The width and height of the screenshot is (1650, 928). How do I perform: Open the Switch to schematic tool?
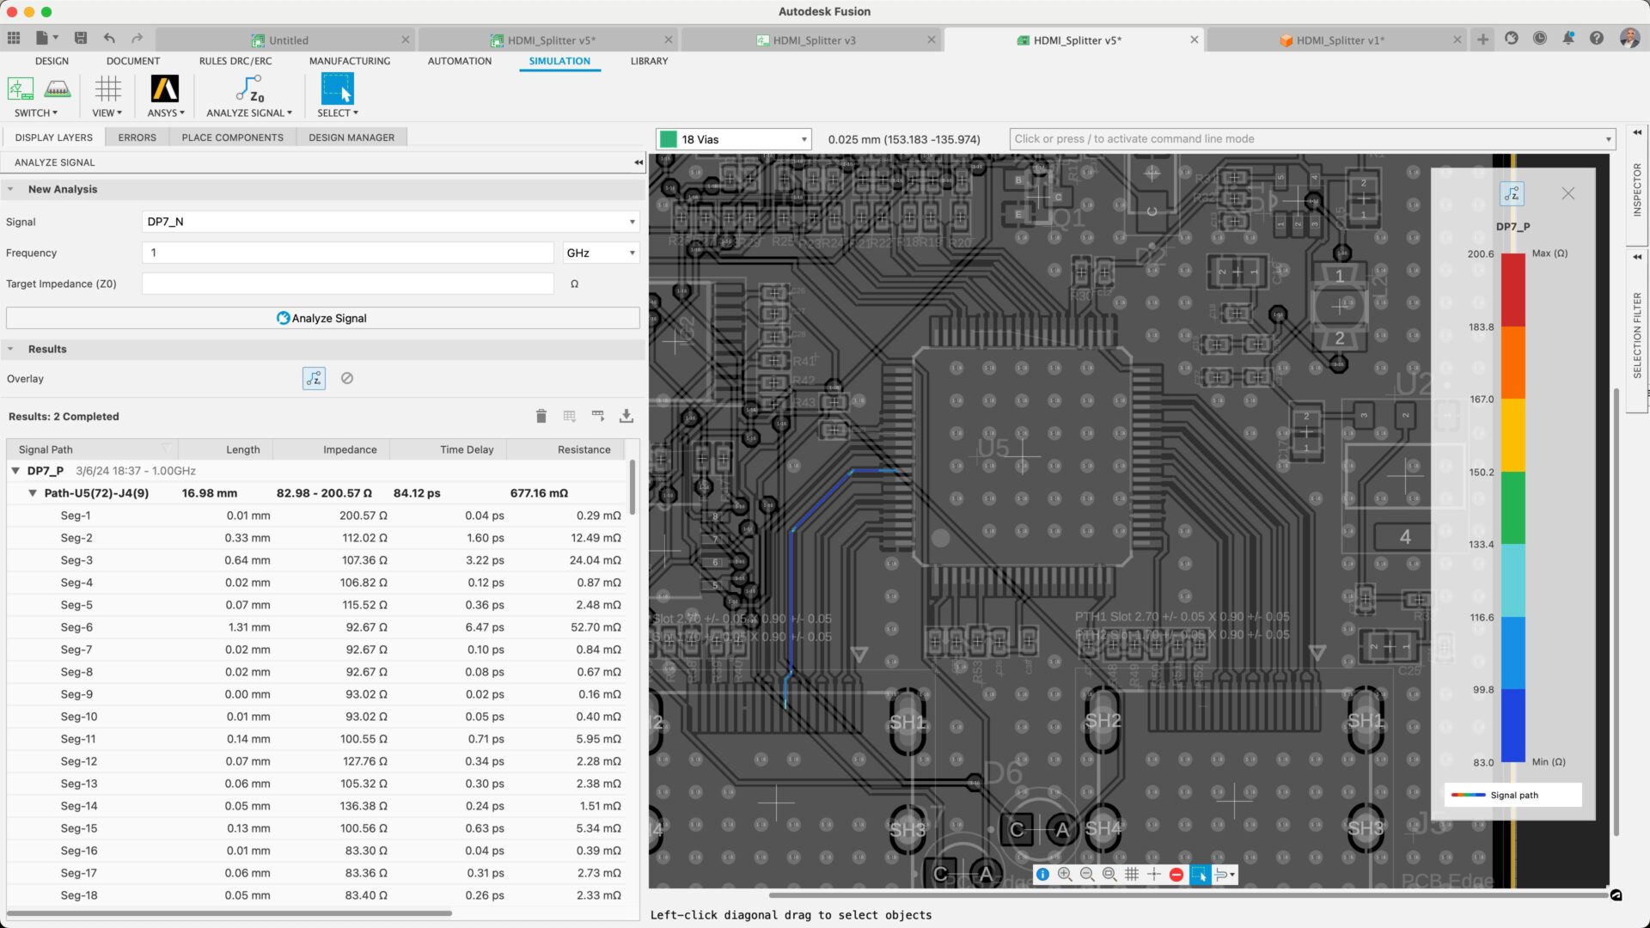[x=21, y=89]
